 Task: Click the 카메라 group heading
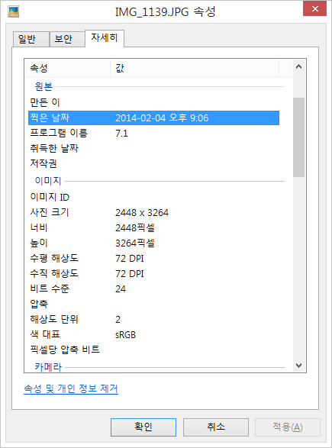(48, 367)
